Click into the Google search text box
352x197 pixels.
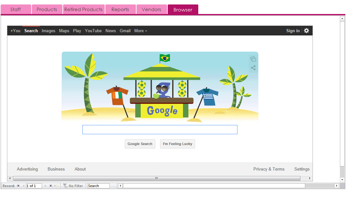pyautogui.click(x=160, y=129)
